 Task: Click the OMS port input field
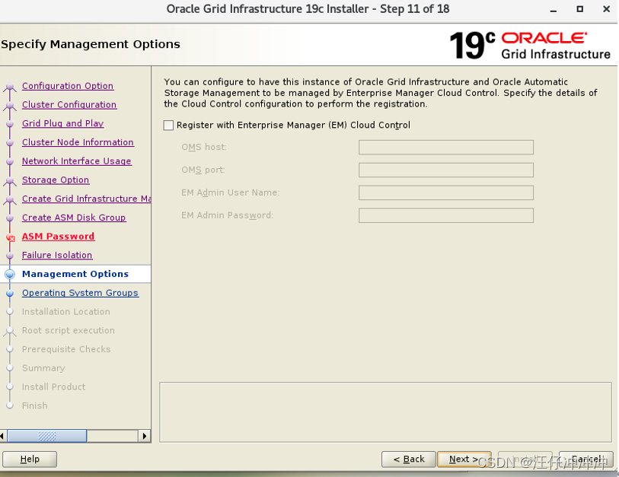(x=446, y=170)
